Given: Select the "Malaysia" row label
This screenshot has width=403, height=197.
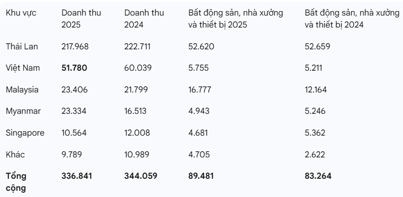Looking at the screenshot, I should click(x=22, y=90).
